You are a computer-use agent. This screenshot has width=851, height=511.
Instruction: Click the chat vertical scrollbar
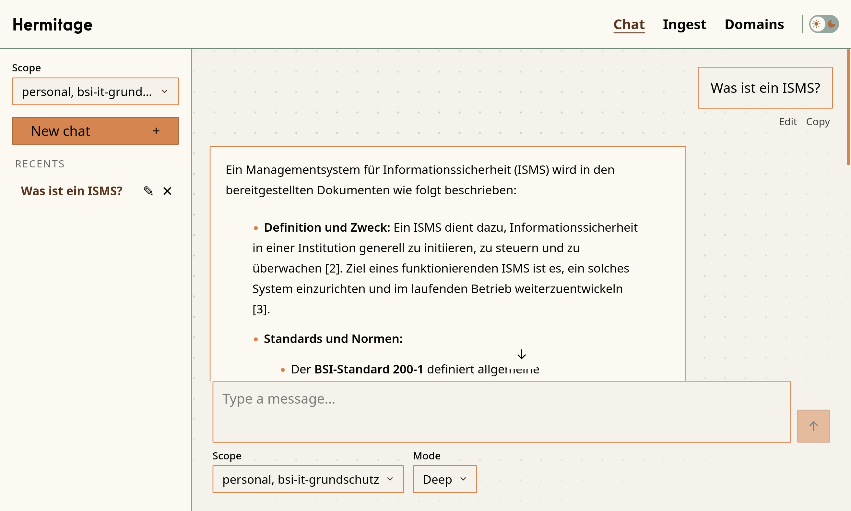(x=848, y=107)
